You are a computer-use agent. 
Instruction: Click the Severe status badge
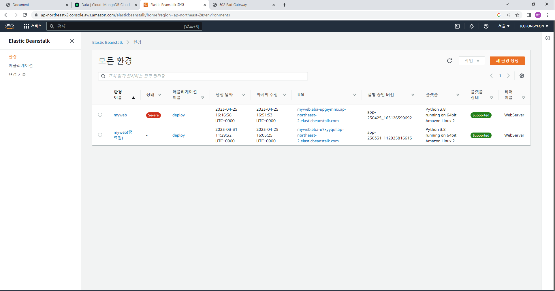tap(153, 115)
